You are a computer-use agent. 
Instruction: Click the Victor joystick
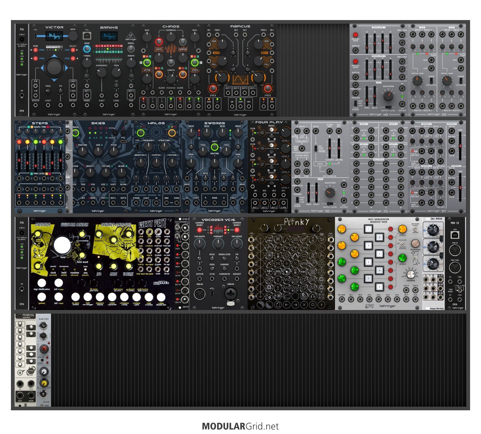click(54, 67)
